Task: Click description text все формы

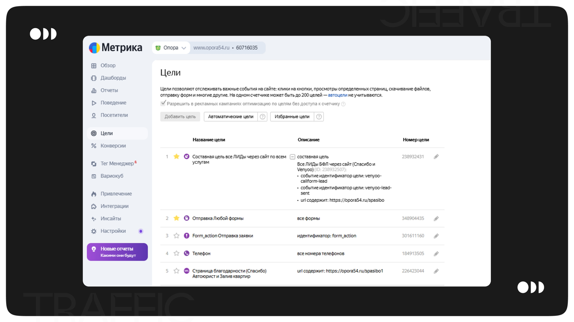Action: 309,218
